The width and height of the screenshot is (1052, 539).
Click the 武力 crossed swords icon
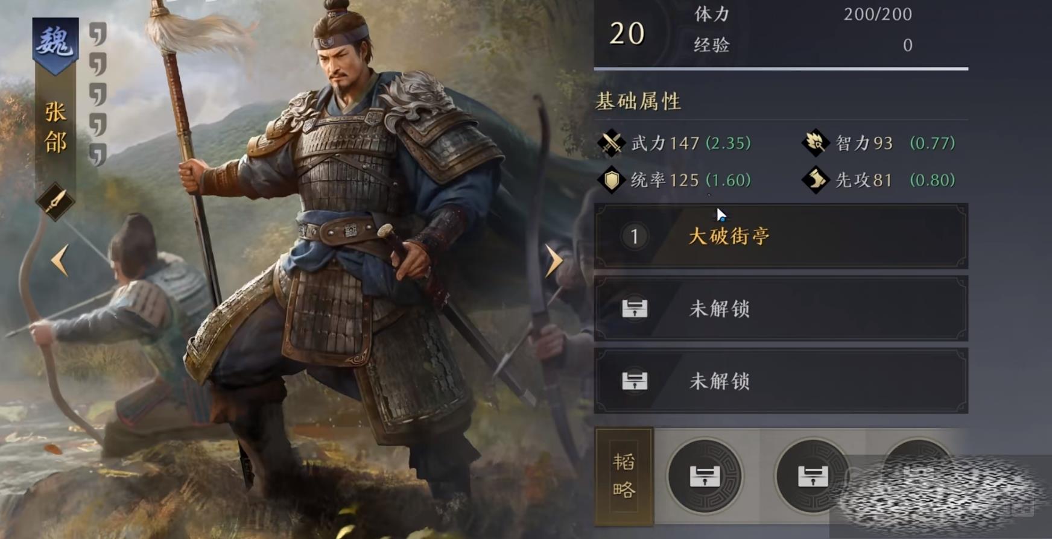click(612, 143)
